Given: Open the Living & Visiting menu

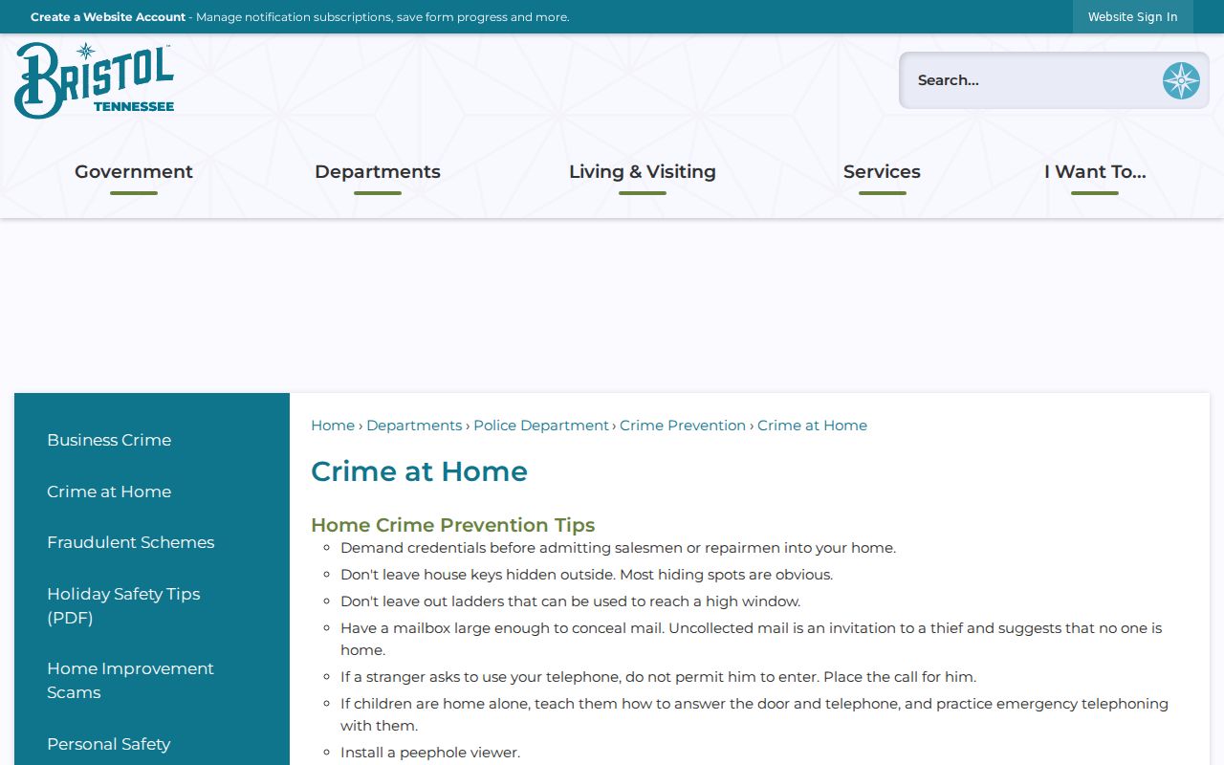Looking at the screenshot, I should pyautogui.click(x=643, y=172).
